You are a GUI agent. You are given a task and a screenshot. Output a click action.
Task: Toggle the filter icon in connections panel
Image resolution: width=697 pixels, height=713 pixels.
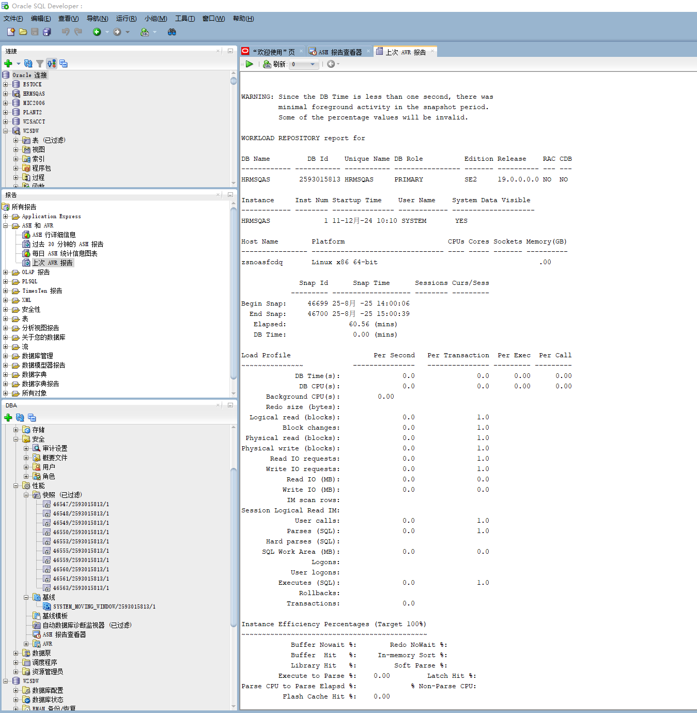point(40,64)
